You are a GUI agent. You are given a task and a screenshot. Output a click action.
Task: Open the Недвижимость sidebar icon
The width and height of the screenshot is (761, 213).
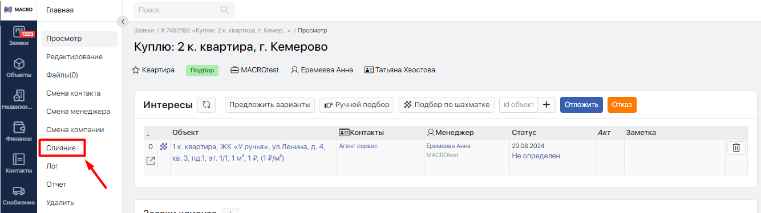click(x=19, y=99)
